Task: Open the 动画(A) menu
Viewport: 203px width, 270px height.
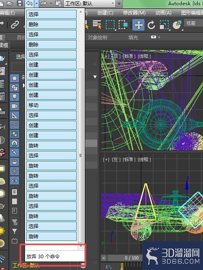Action: coord(163,13)
